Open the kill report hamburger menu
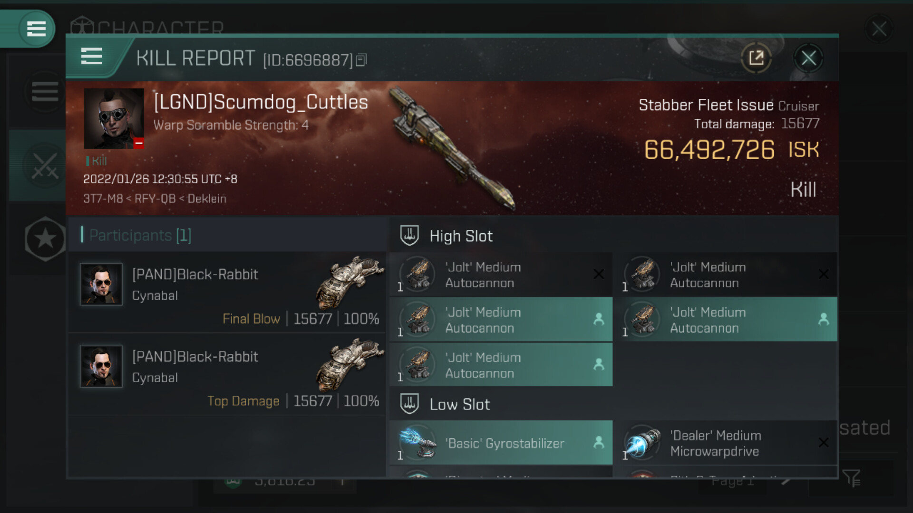913x513 pixels. [91, 57]
